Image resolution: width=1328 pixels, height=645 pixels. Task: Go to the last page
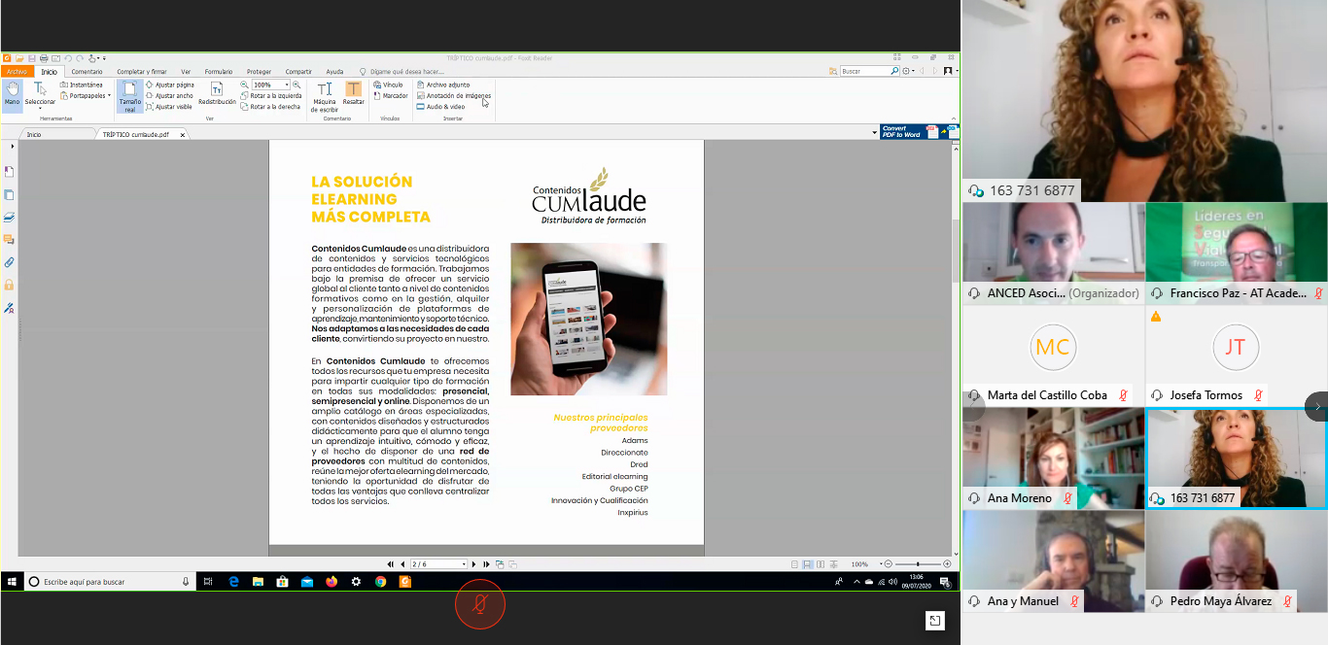pos(486,564)
